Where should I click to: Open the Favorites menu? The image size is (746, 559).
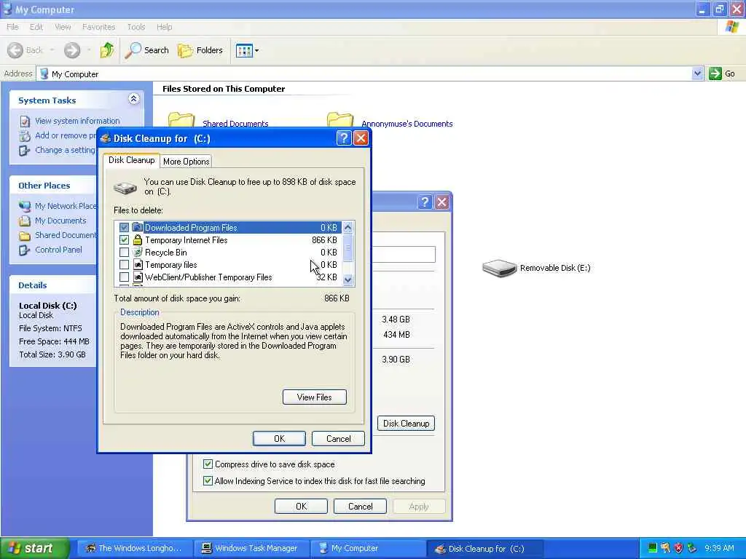98,27
